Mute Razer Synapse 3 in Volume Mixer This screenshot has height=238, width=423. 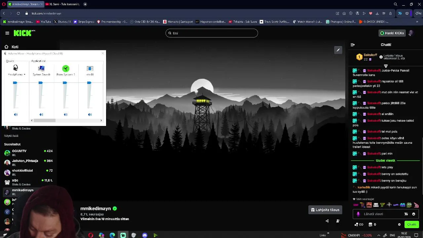65,114
